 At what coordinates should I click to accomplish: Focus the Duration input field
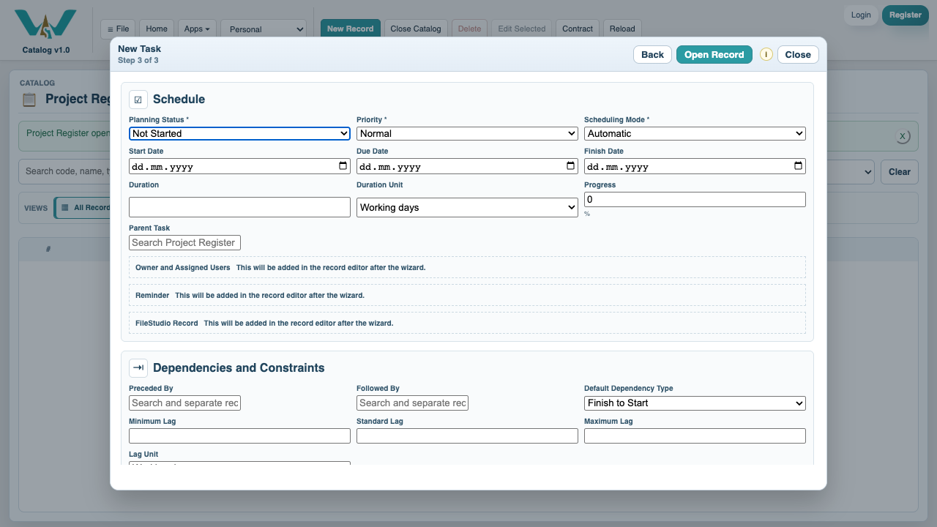pos(239,207)
